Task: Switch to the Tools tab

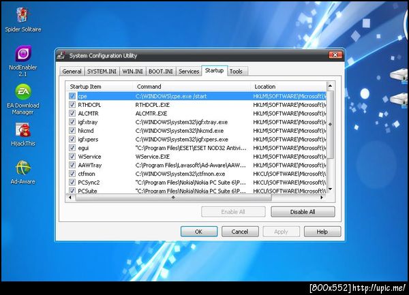Action: click(x=236, y=71)
